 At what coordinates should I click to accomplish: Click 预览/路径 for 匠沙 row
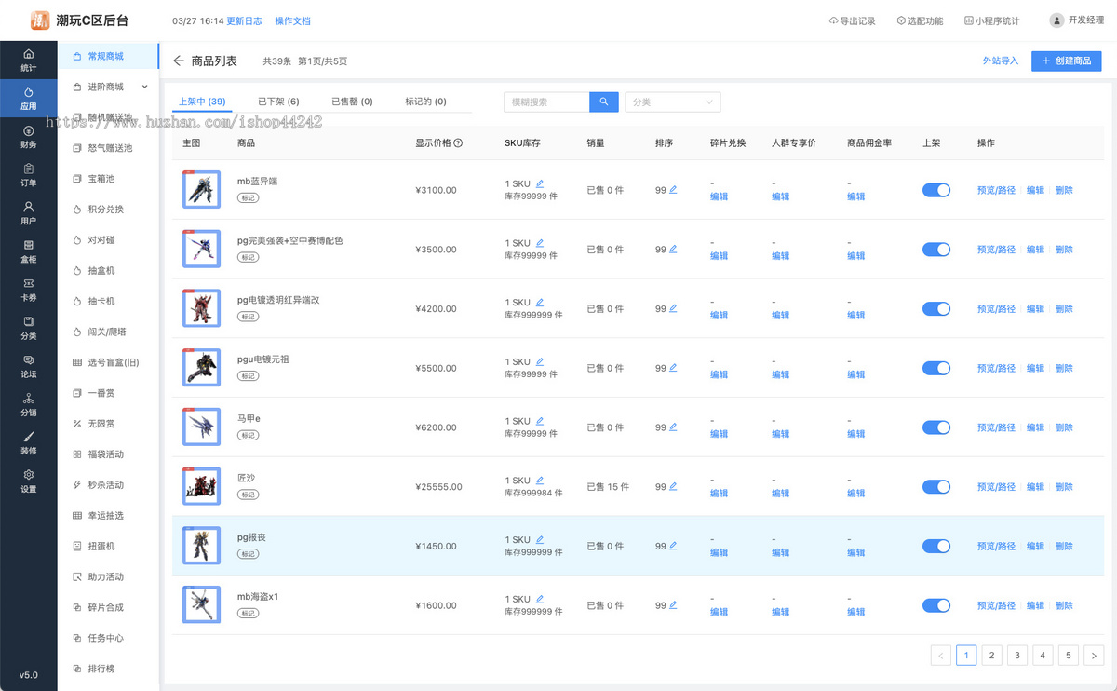(x=996, y=487)
